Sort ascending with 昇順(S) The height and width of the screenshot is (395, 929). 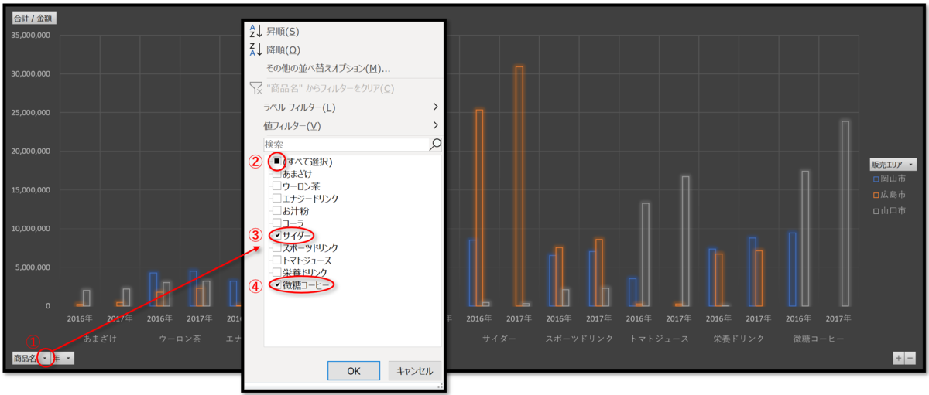283,32
